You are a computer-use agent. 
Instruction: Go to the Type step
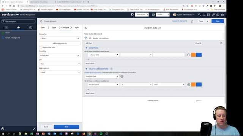coord(54,28)
